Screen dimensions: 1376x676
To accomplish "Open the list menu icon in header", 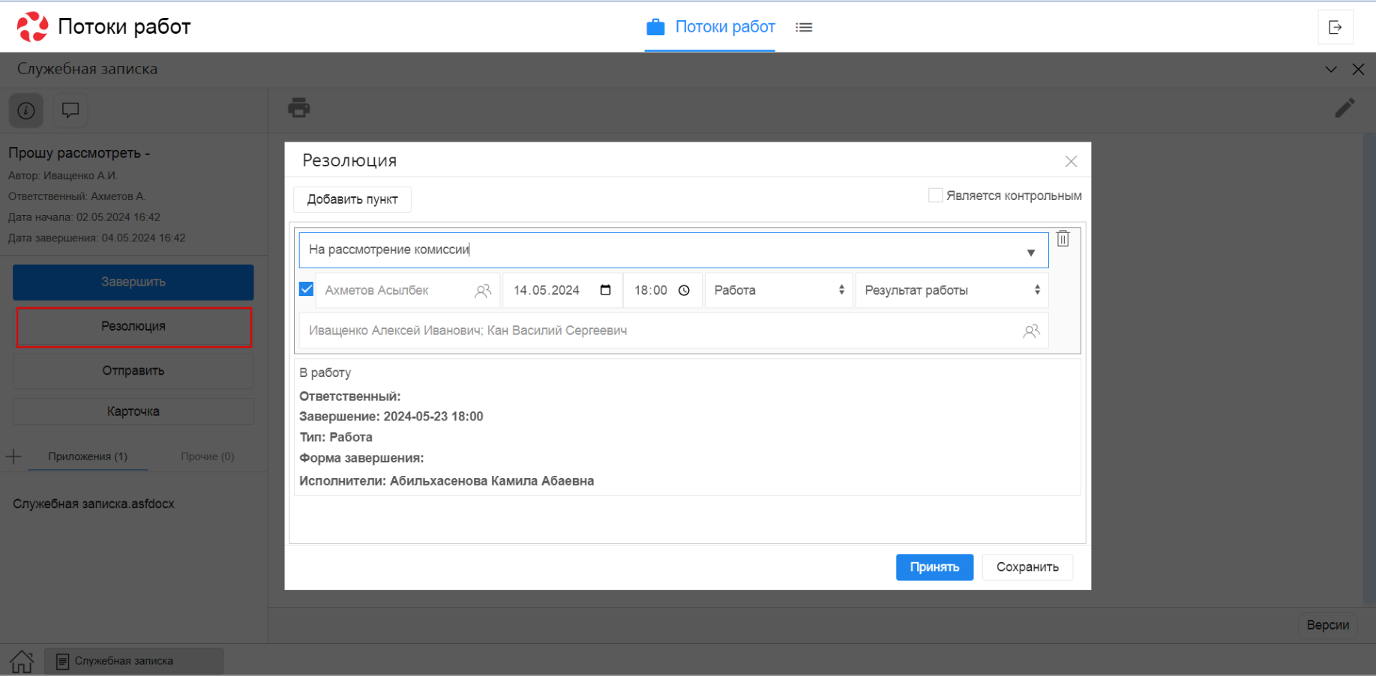I will (804, 27).
